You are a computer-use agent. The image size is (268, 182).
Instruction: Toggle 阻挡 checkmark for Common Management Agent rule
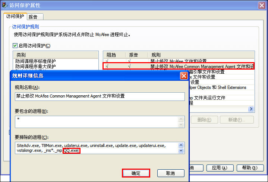107,66
